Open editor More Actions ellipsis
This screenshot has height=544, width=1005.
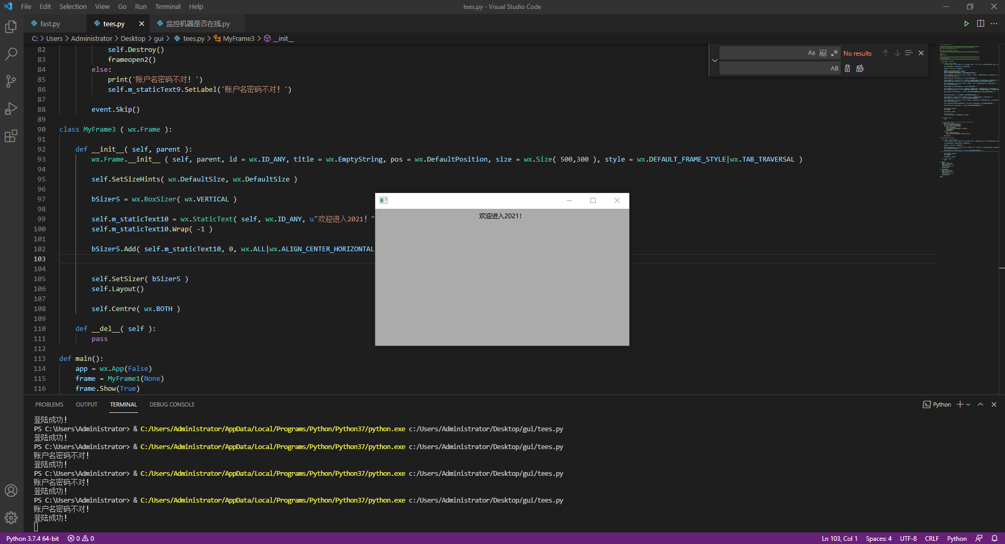(x=994, y=24)
